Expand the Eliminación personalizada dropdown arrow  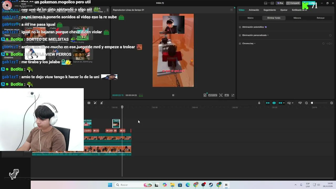pyautogui.click(x=268, y=35)
